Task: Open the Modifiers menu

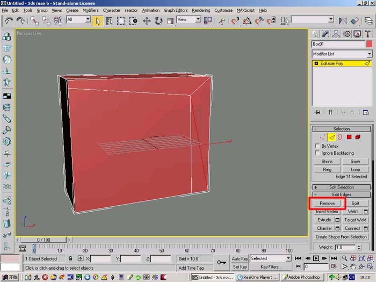Action: pyautogui.click(x=90, y=10)
